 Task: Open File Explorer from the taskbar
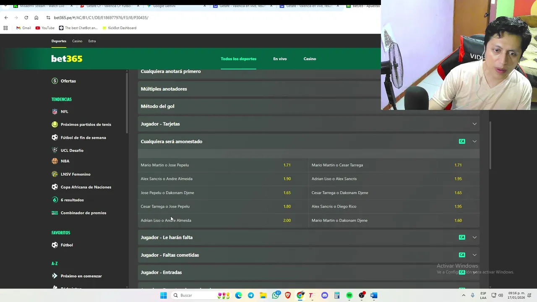pyautogui.click(x=263, y=295)
